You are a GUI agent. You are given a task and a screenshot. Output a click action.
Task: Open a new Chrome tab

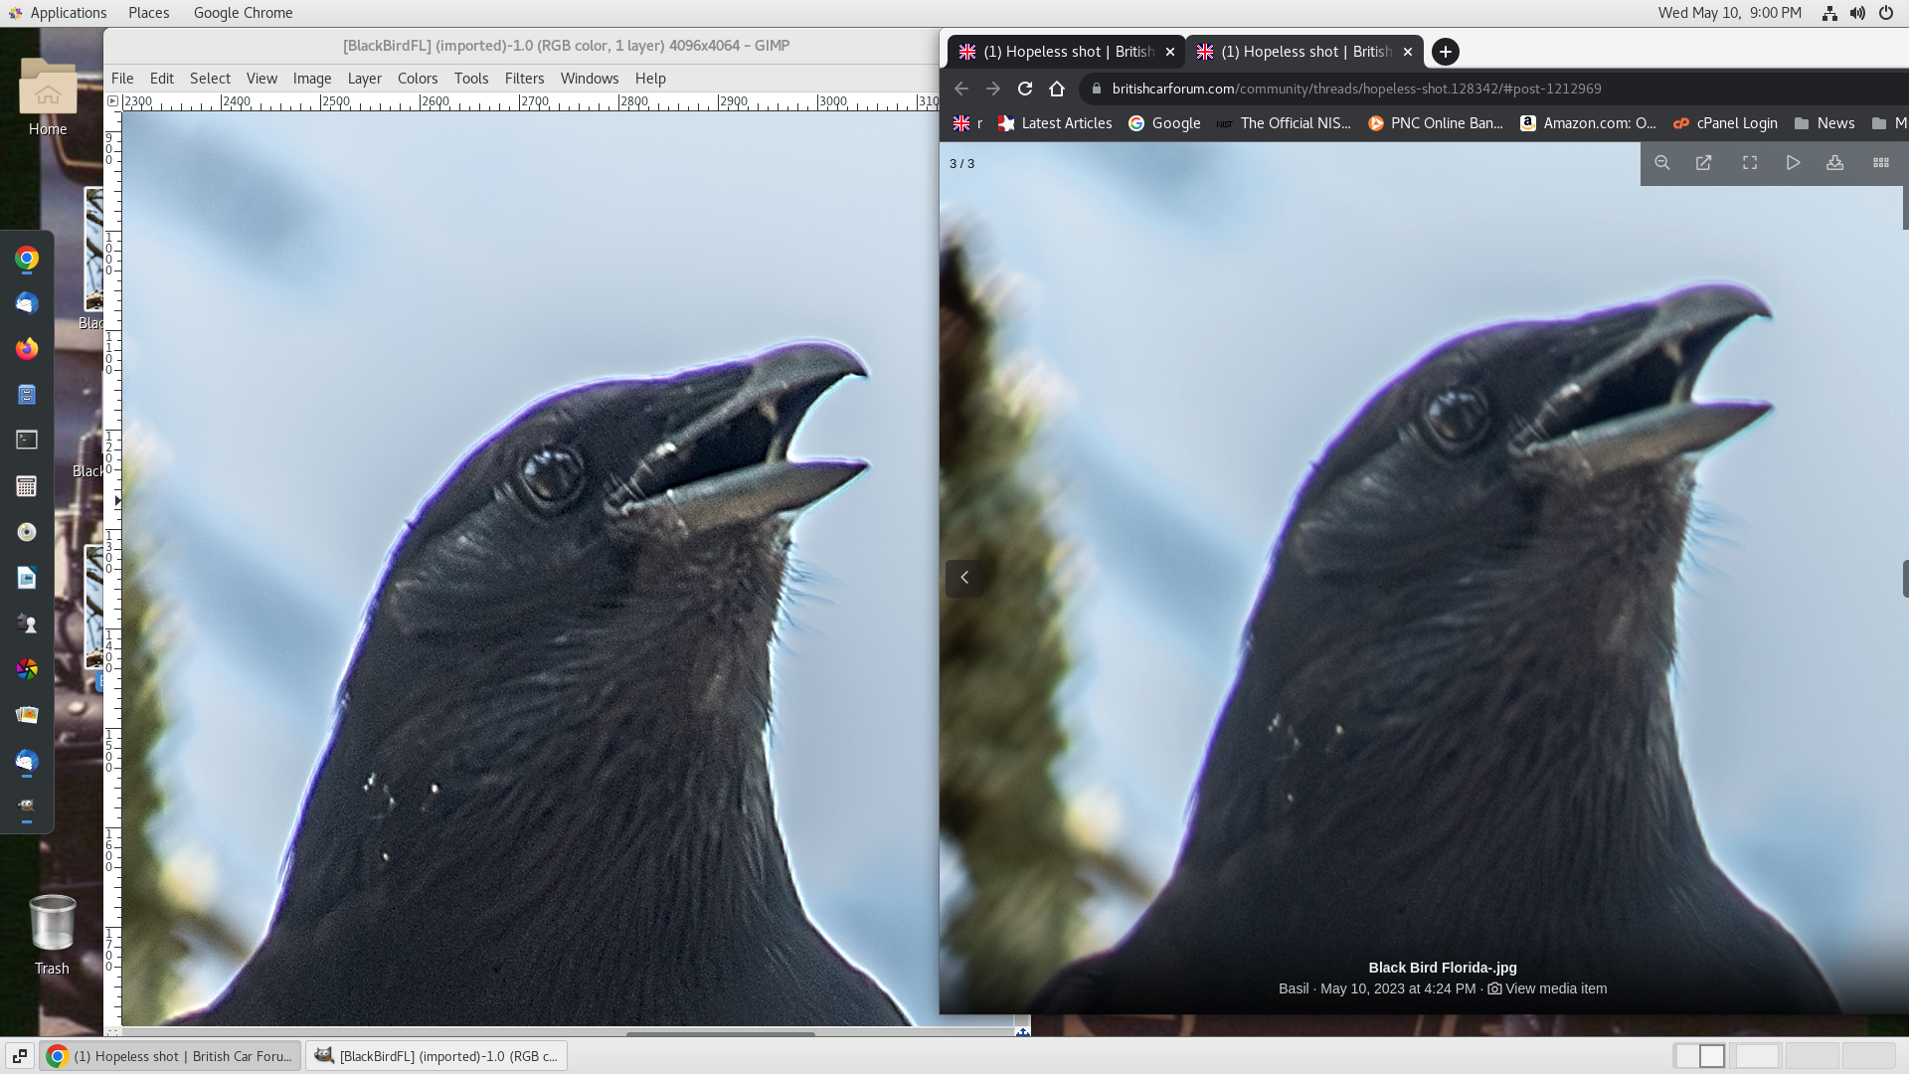[1446, 52]
